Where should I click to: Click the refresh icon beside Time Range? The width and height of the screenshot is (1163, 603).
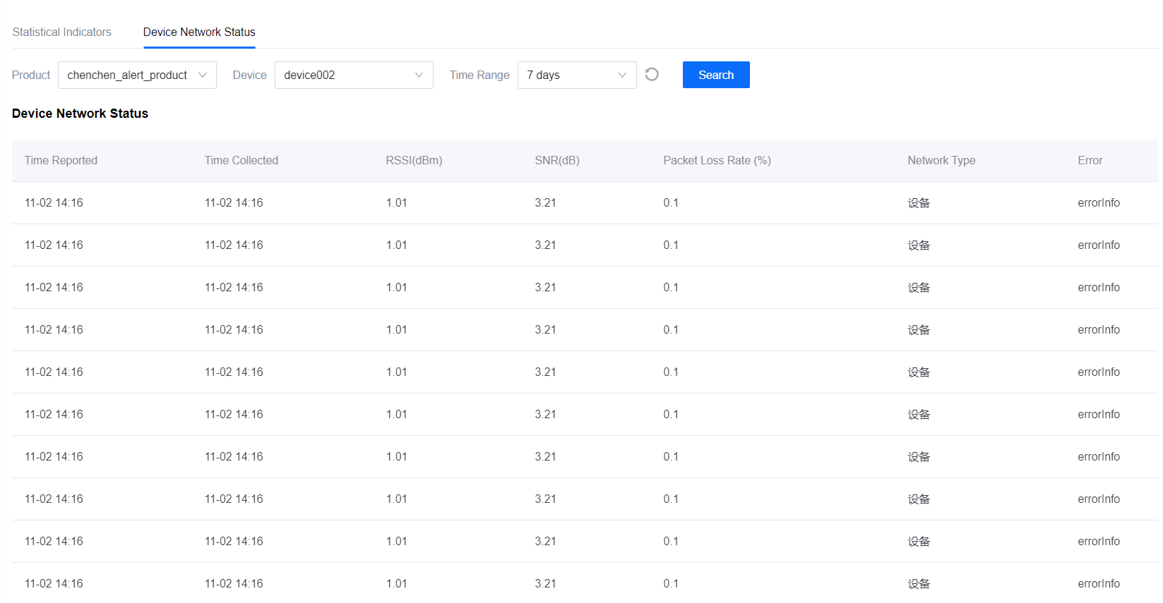[652, 75]
